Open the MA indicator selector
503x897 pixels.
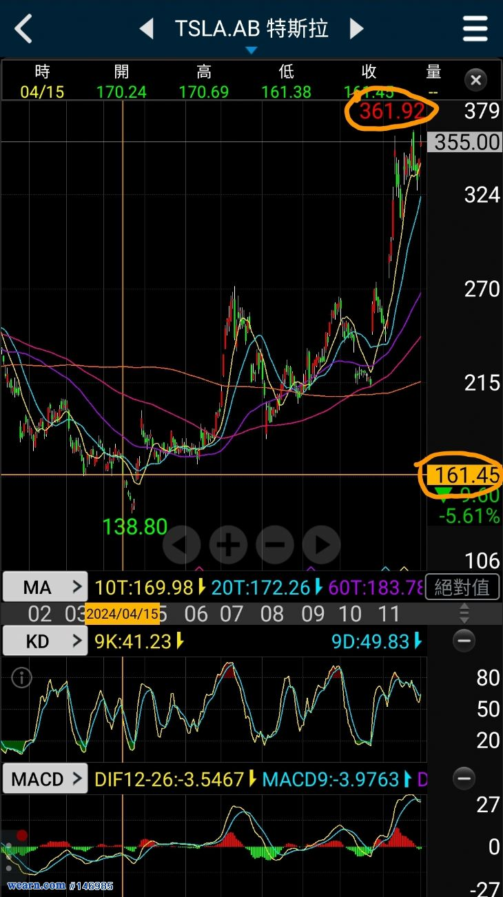coord(45,587)
